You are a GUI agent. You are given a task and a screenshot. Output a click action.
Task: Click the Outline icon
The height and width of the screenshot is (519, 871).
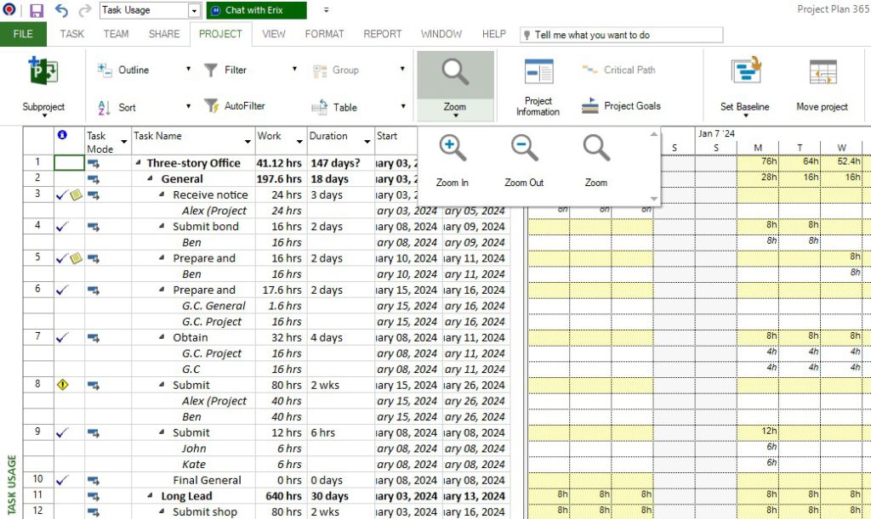(105, 70)
